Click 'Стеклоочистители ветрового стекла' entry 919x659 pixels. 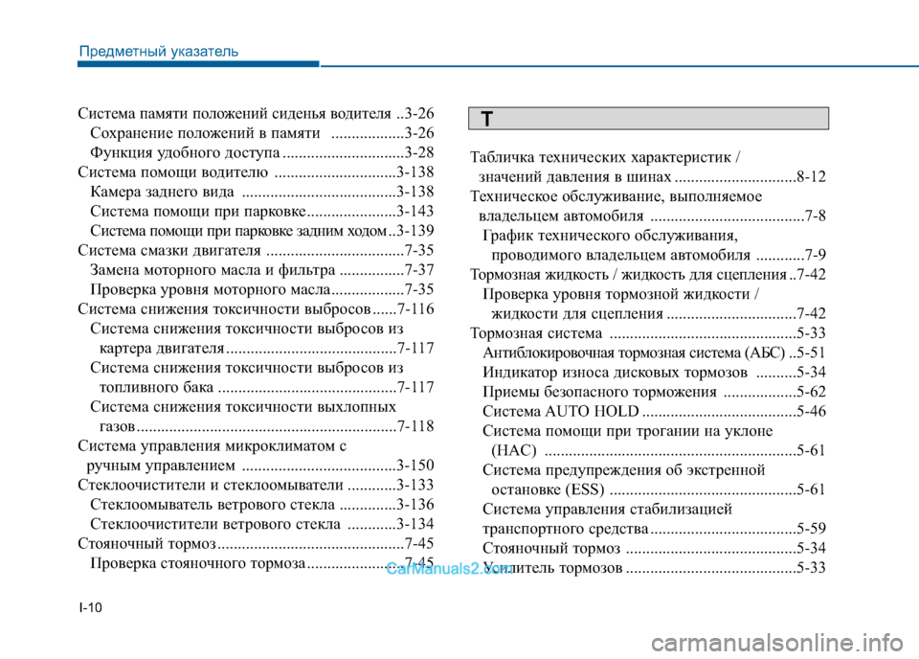click(x=262, y=524)
